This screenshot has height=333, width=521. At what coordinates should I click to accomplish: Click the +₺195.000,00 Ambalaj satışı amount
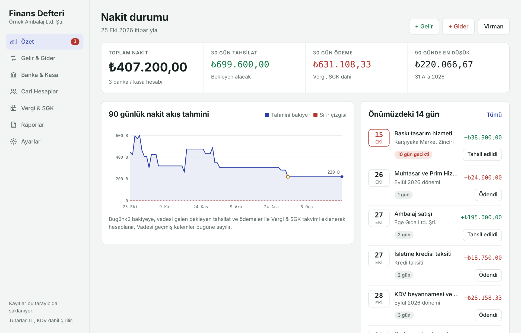tap(481, 217)
